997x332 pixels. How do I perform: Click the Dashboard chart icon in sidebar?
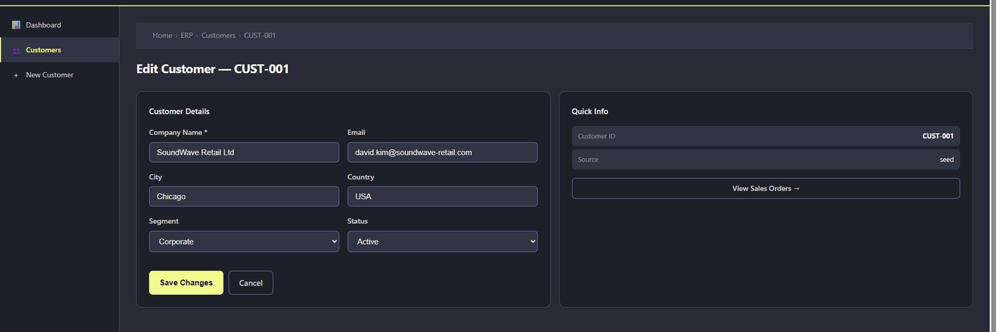[x=16, y=25]
